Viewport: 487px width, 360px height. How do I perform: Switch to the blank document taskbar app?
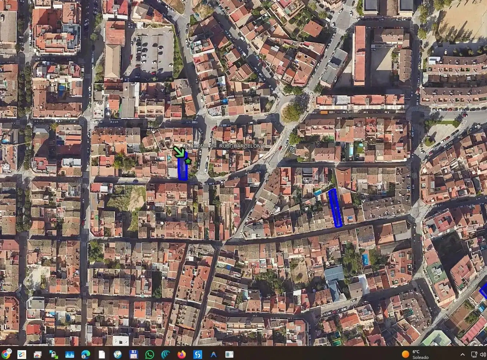coord(102,354)
